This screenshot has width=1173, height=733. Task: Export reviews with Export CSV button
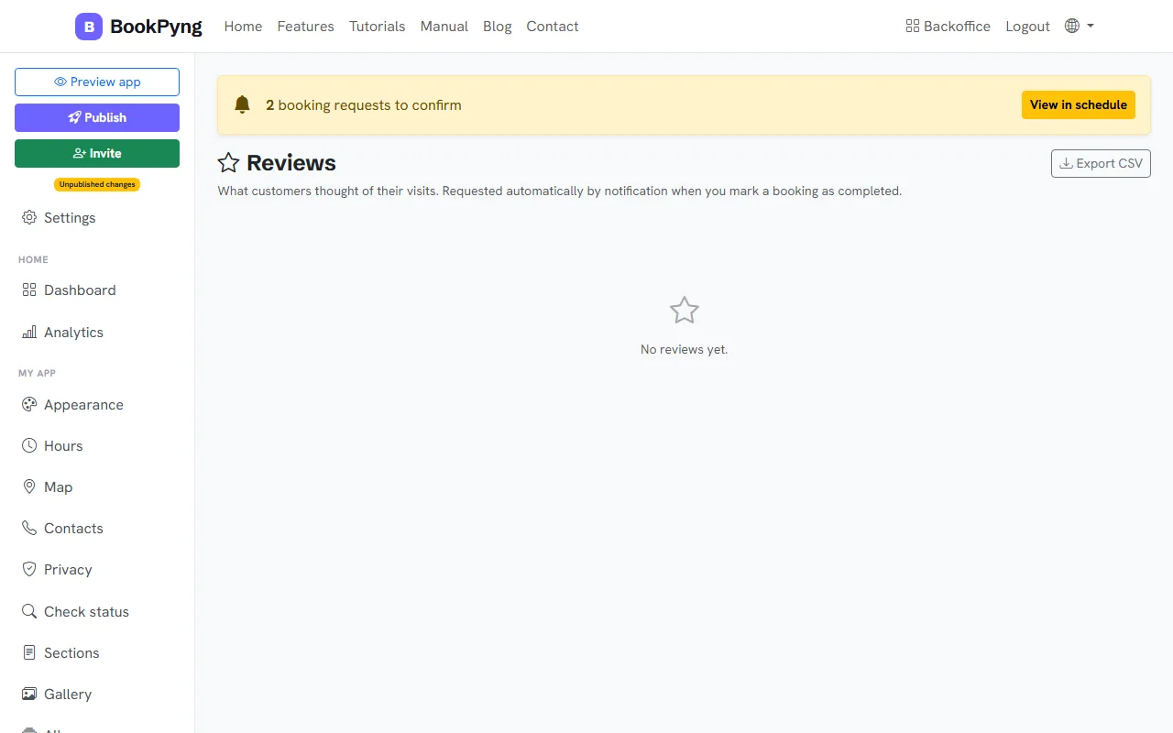[x=1101, y=163]
